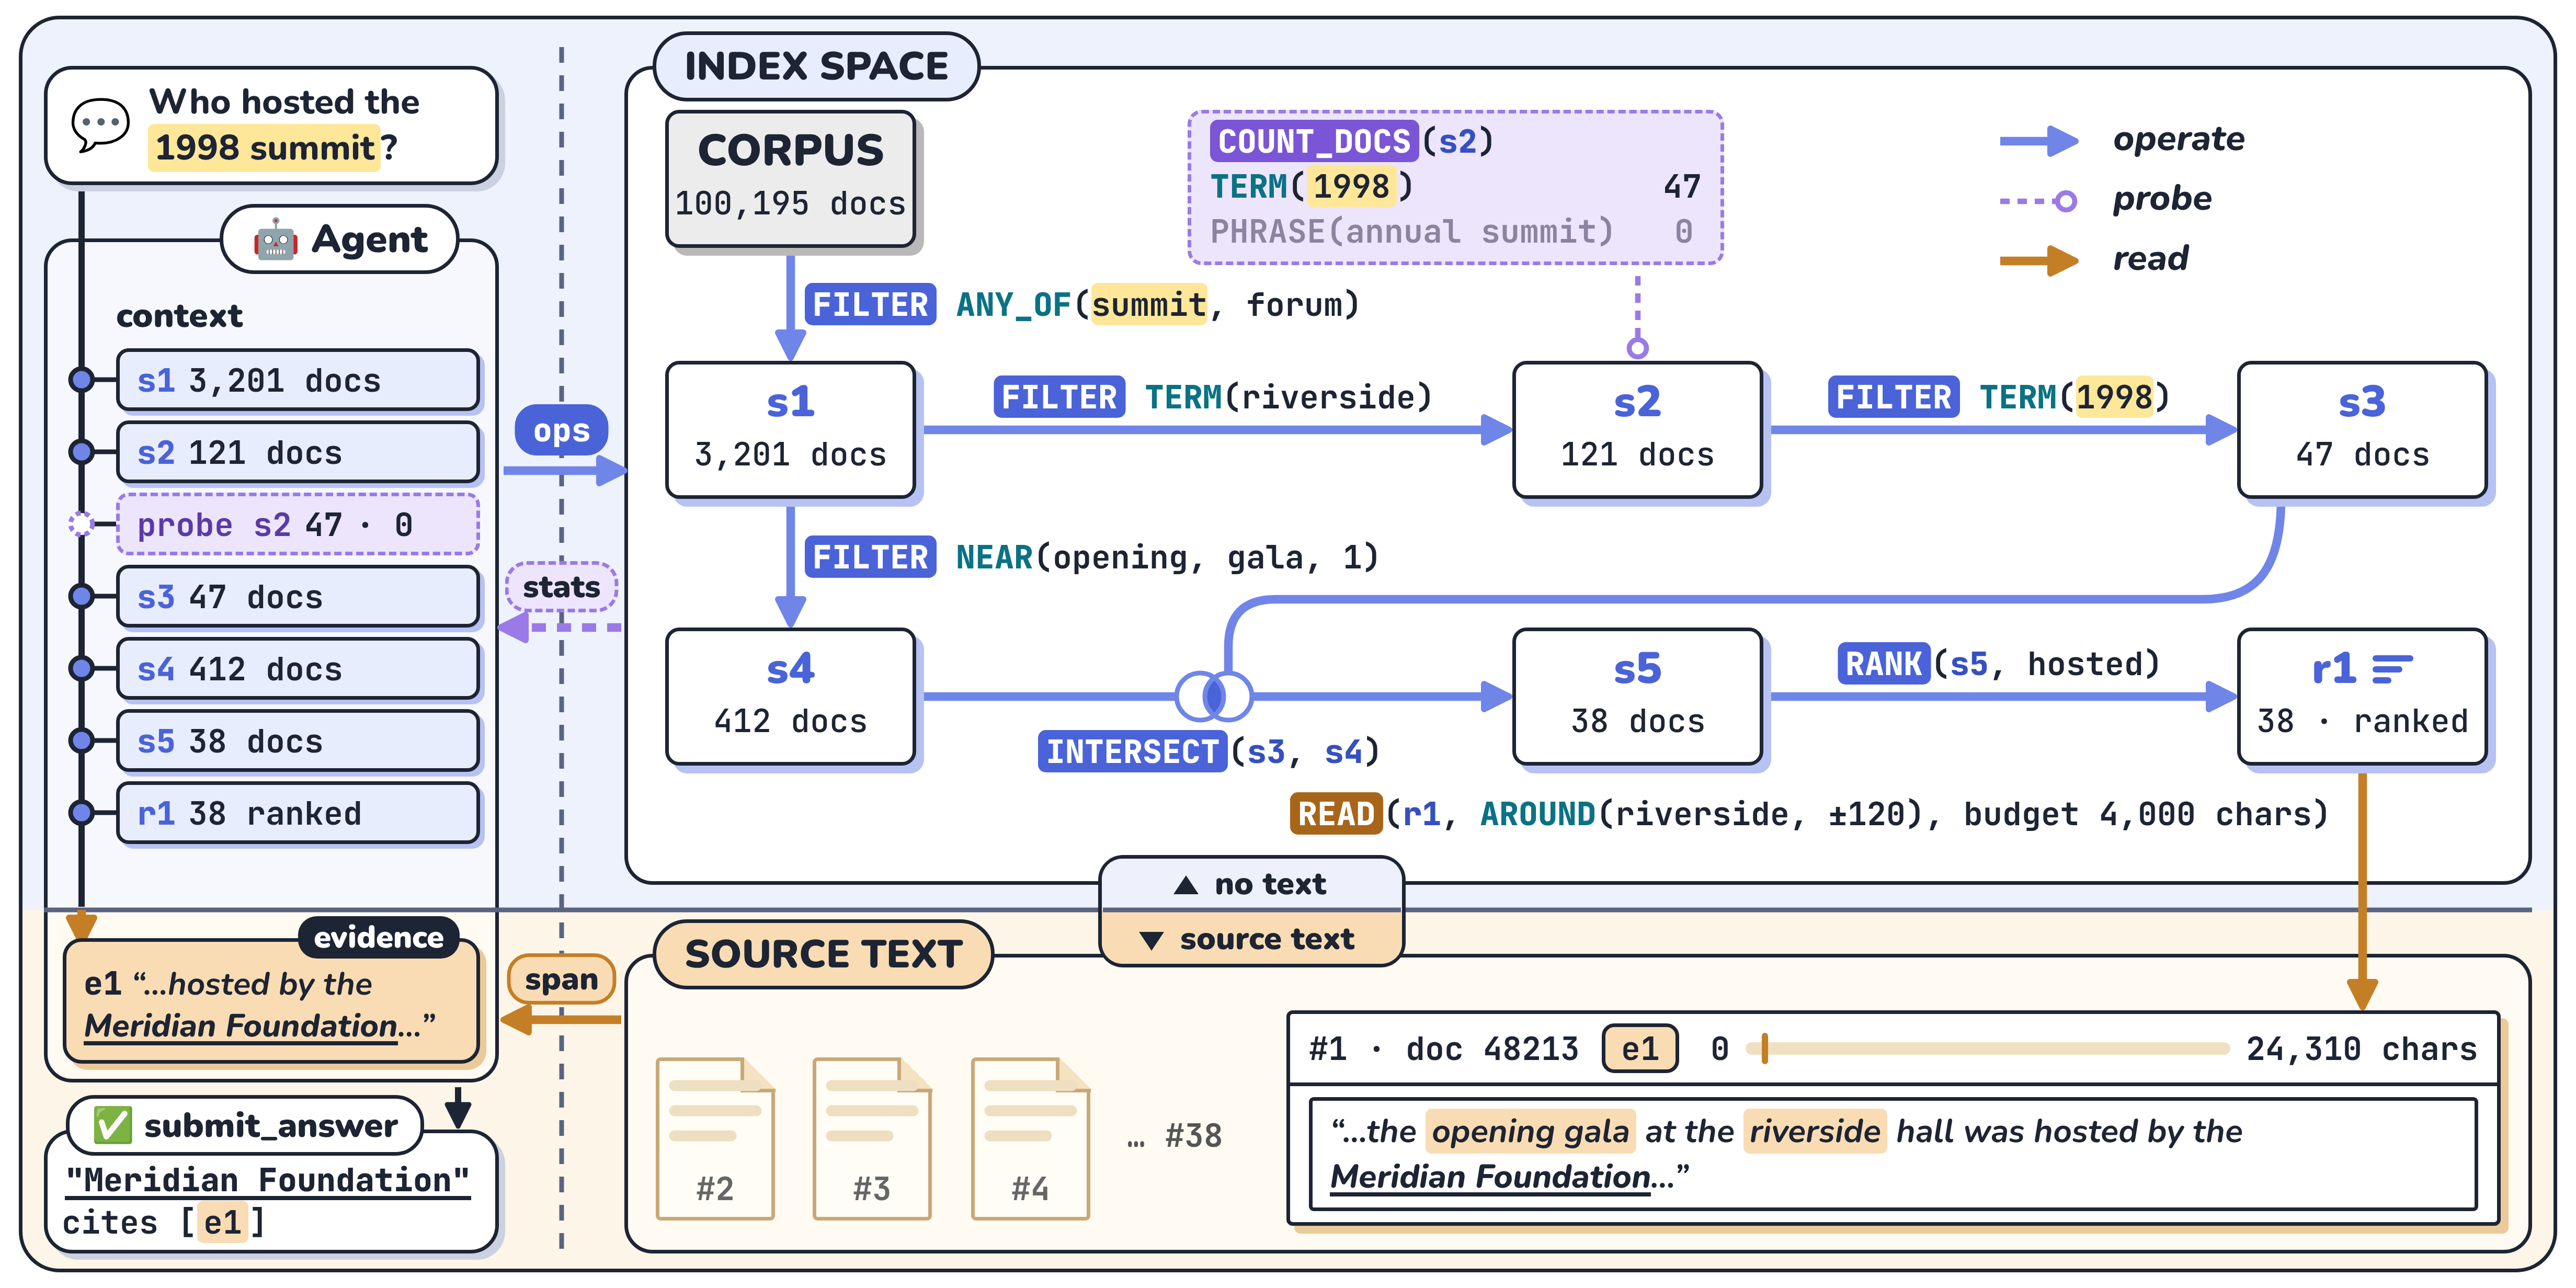This screenshot has width=2576, height=1288.
Task: Click context row s2 121 docs
Action: [x=298, y=452]
